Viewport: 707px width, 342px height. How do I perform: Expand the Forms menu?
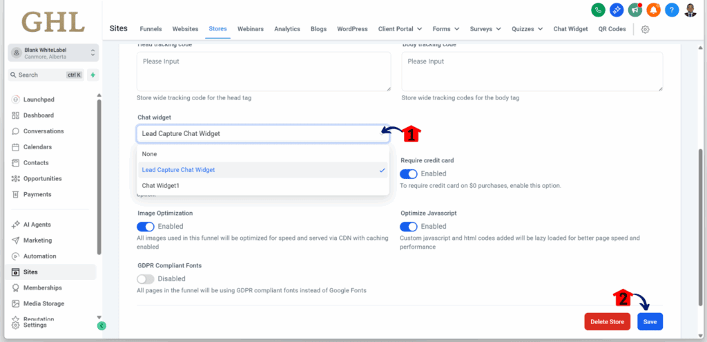[x=446, y=29]
